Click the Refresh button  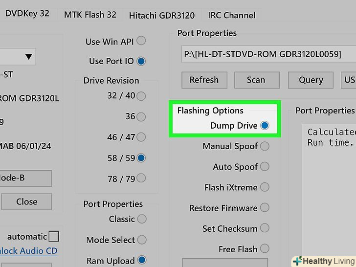204,80
